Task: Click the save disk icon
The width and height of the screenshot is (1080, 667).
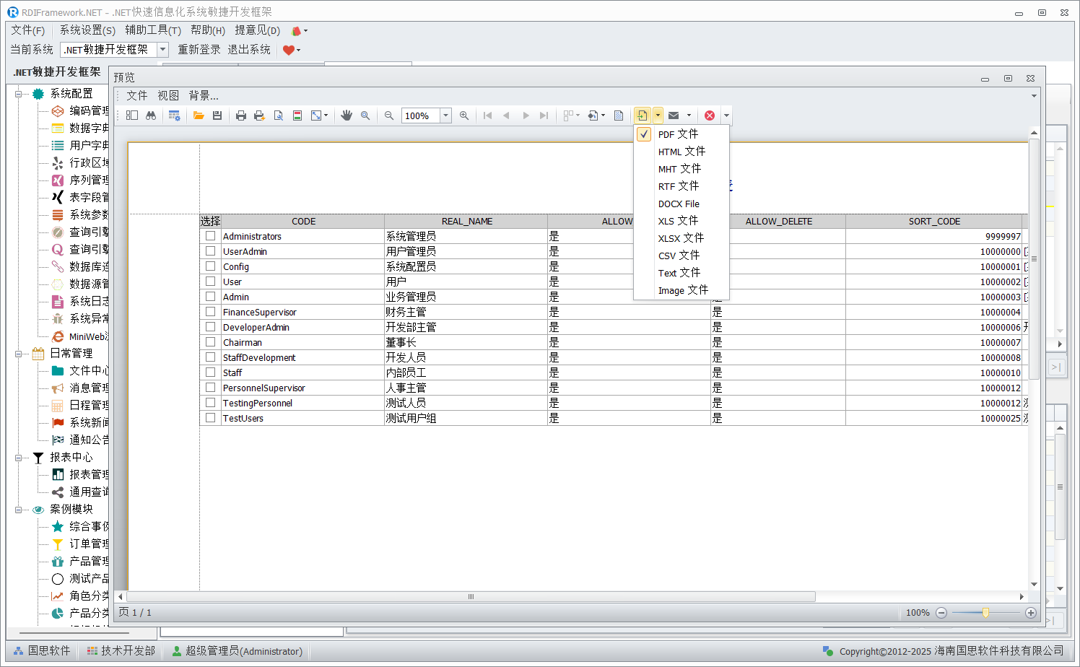Action: (217, 115)
